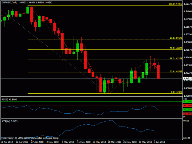Viewport: 192px width, 144px height.
Task: Click the 1.55170 price axis label
Action: click(188, 4)
